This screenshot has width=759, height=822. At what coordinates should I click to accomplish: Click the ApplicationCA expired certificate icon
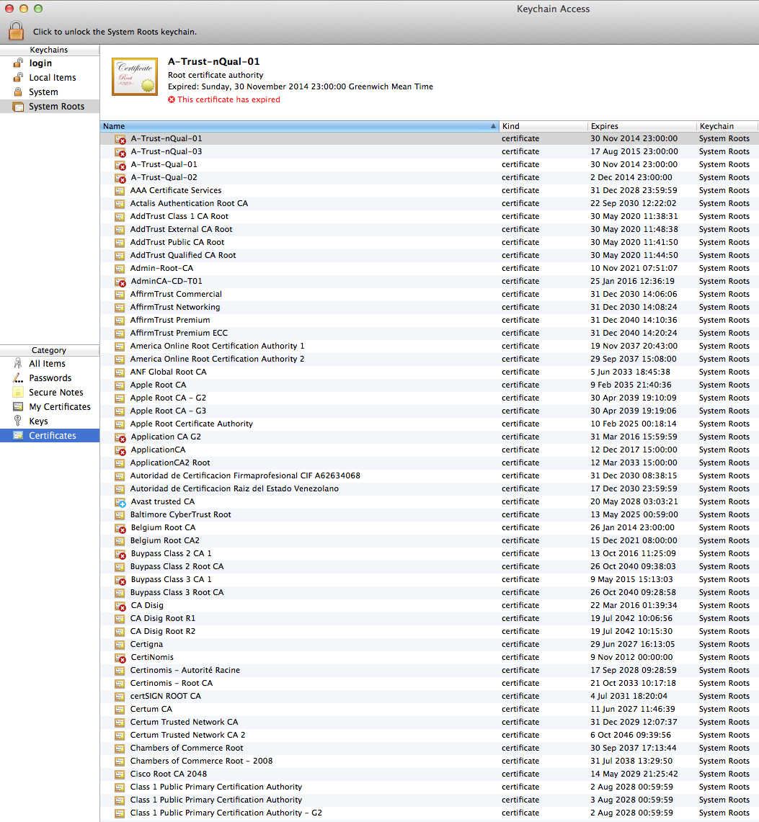120,450
